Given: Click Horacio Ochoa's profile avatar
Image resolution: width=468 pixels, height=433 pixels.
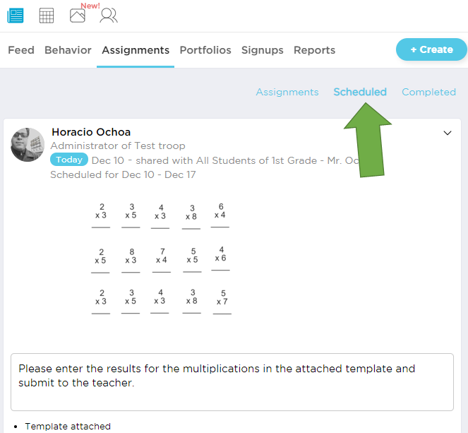Looking at the screenshot, I should coord(28,145).
